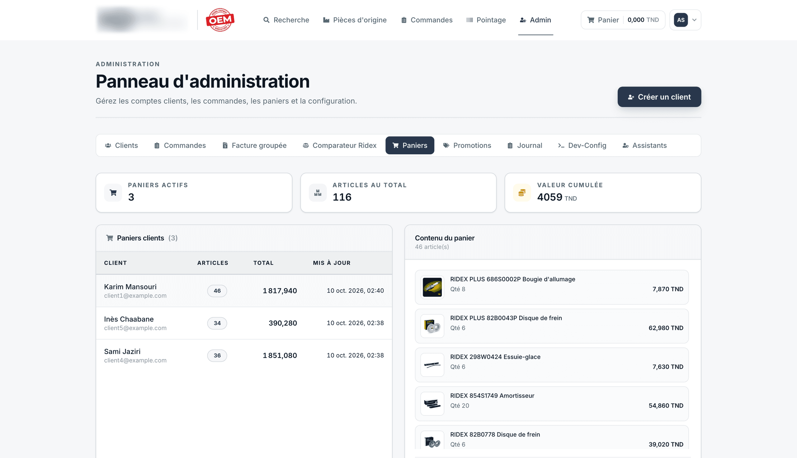Open the Pointage navigation item
Image resolution: width=797 pixels, height=458 pixels.
click(486, 20)
